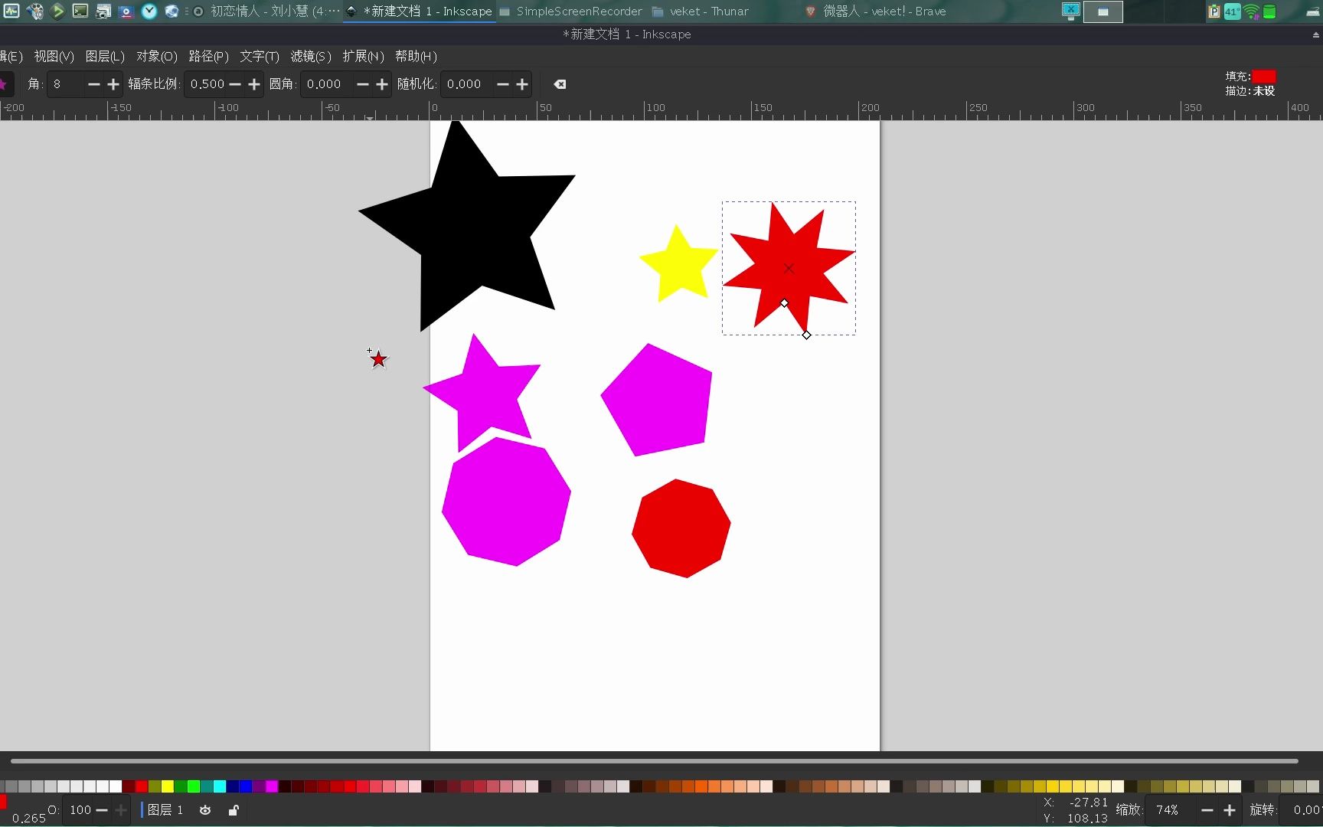
Task: Click the workspace pager box
Action: [x=1103, y=11]
